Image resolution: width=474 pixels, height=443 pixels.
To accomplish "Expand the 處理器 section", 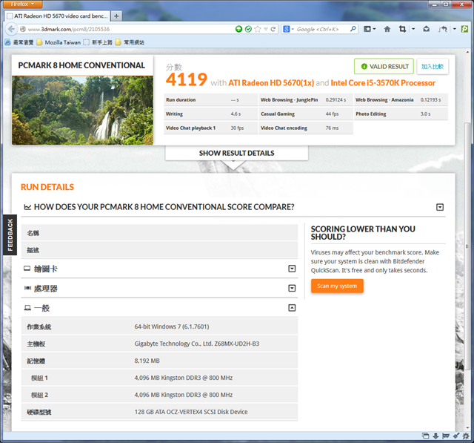I will tap(292, 288).
